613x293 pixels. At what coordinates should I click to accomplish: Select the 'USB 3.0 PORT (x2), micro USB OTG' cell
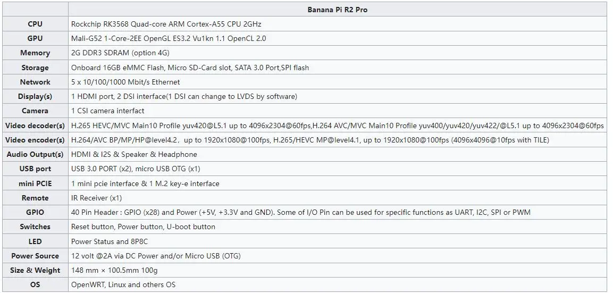[338, 169]
